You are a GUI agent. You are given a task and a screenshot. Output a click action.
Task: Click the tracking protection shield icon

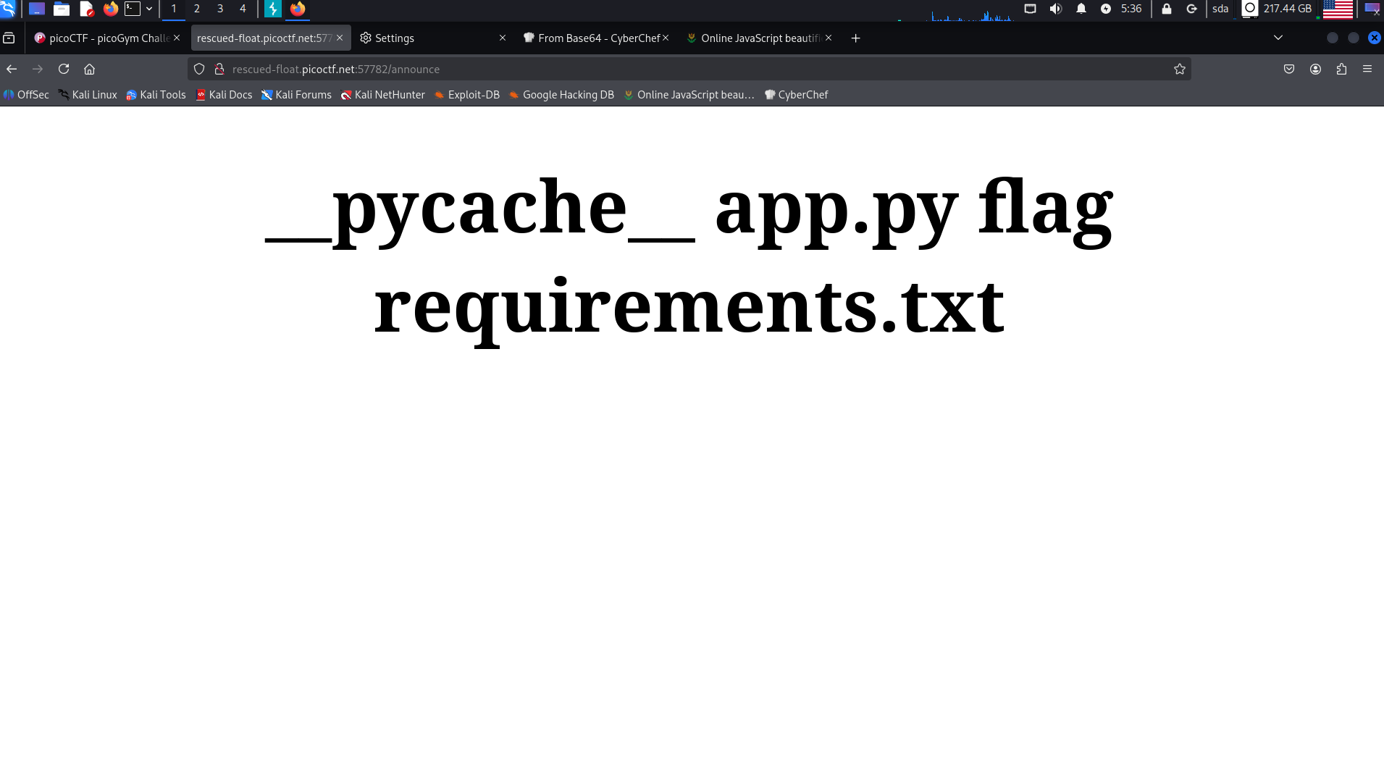click(x=199, y=69)
